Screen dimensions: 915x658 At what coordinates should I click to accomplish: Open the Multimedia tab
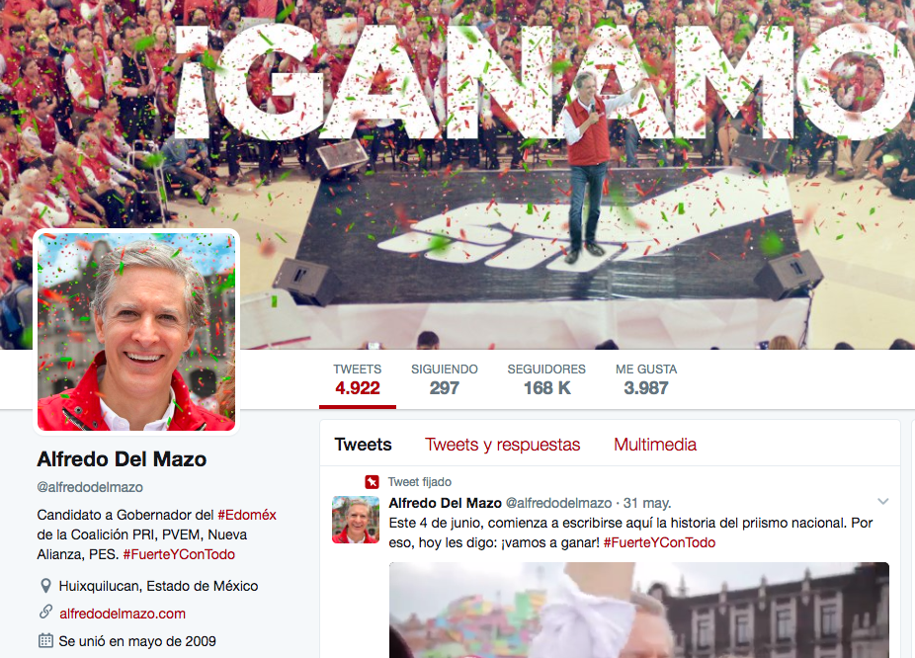(655, 445)
